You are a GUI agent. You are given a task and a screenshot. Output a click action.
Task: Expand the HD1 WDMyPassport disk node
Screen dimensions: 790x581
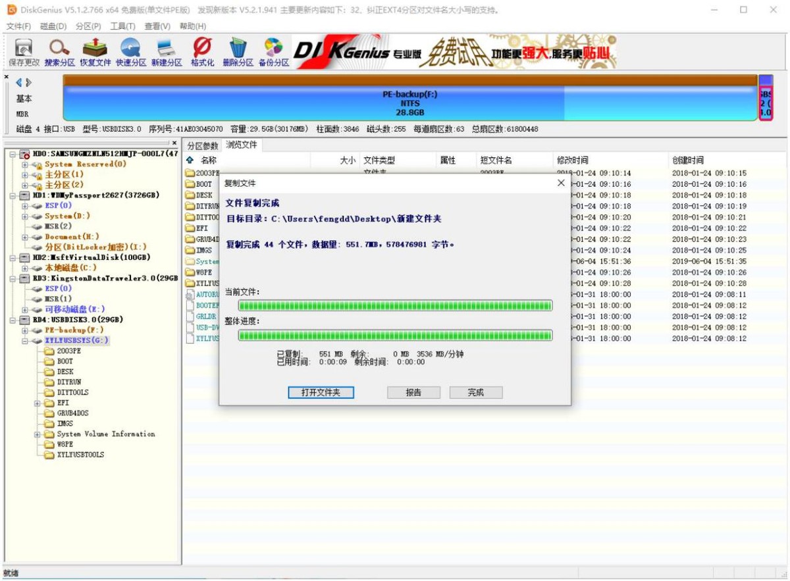tap(14, 195)
